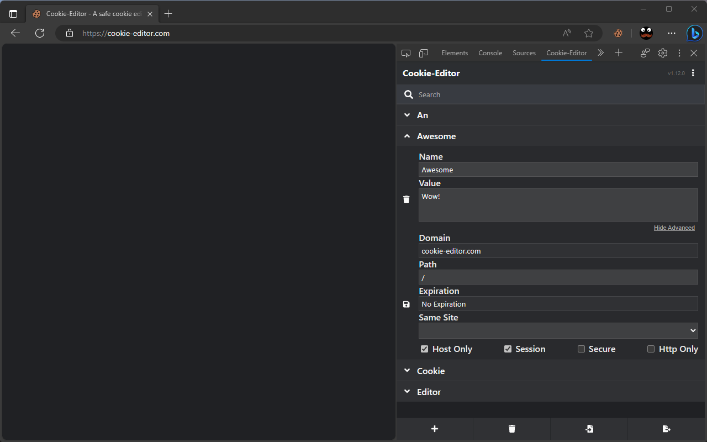The height and width of the screenshot is (442, 707).
Task: Close the Cookie-Editor browser tab
Action: pos(150,14)
